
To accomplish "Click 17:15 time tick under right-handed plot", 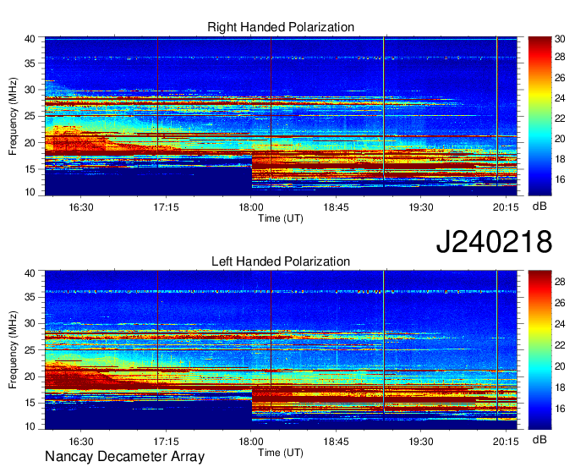I will pyautogui.click(x=166, y=207).
